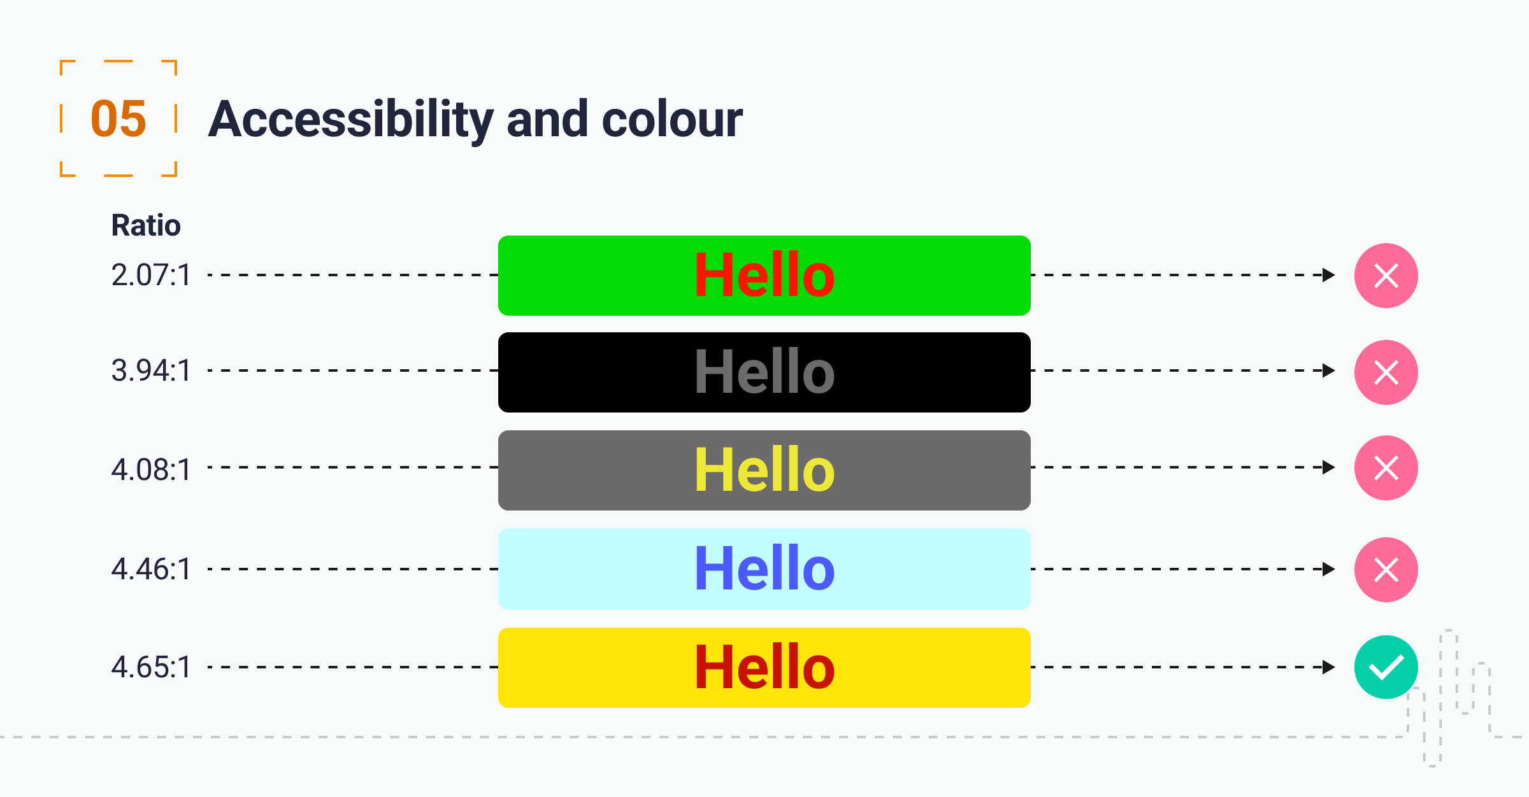The height and width of the screenshot is (797, 1529).
Task: Click the Accessibility and colour title
Action: point(475,119)
